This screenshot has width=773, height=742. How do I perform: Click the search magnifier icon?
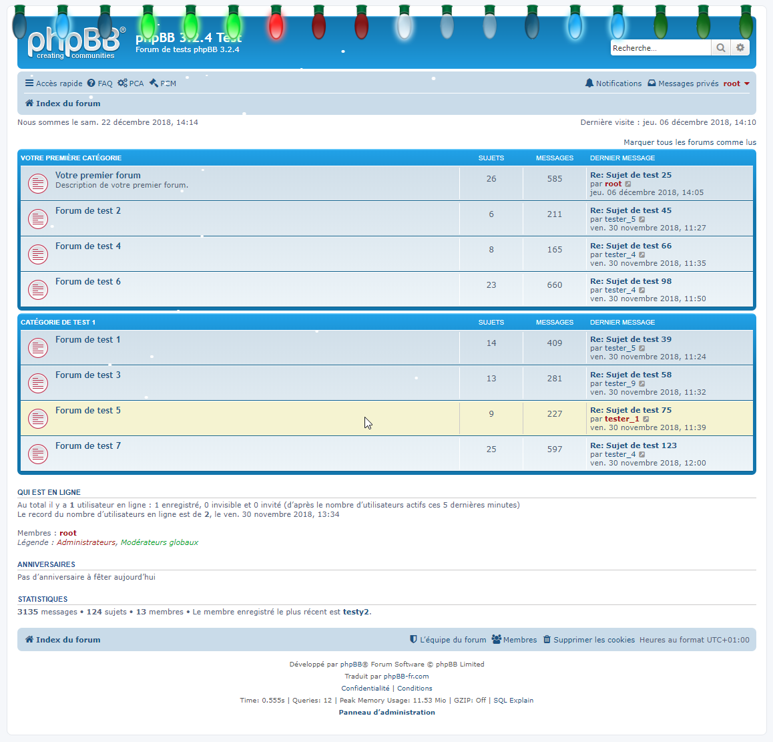point(720,48)
